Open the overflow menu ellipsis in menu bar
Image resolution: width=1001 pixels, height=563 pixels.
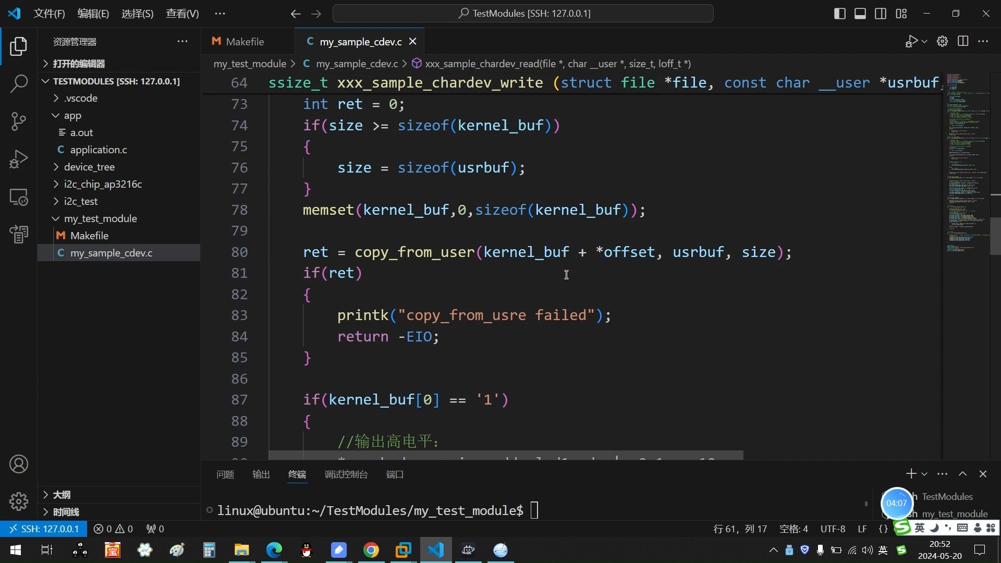pos(220,14)
